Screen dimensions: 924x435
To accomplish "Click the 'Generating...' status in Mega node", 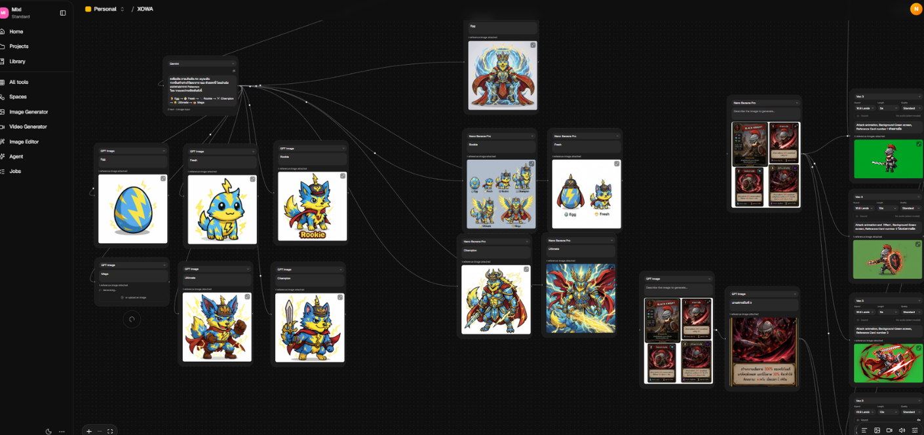I will pos(109,290).
